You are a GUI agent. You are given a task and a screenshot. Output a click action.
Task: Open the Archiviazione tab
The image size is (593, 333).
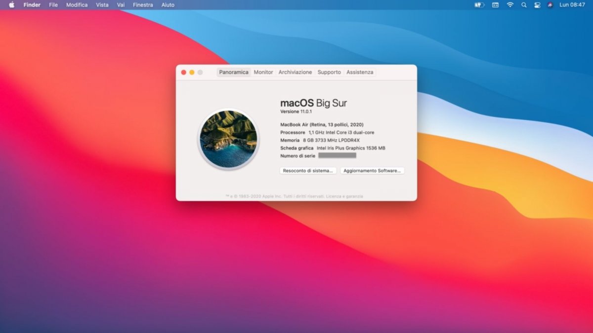295,72
